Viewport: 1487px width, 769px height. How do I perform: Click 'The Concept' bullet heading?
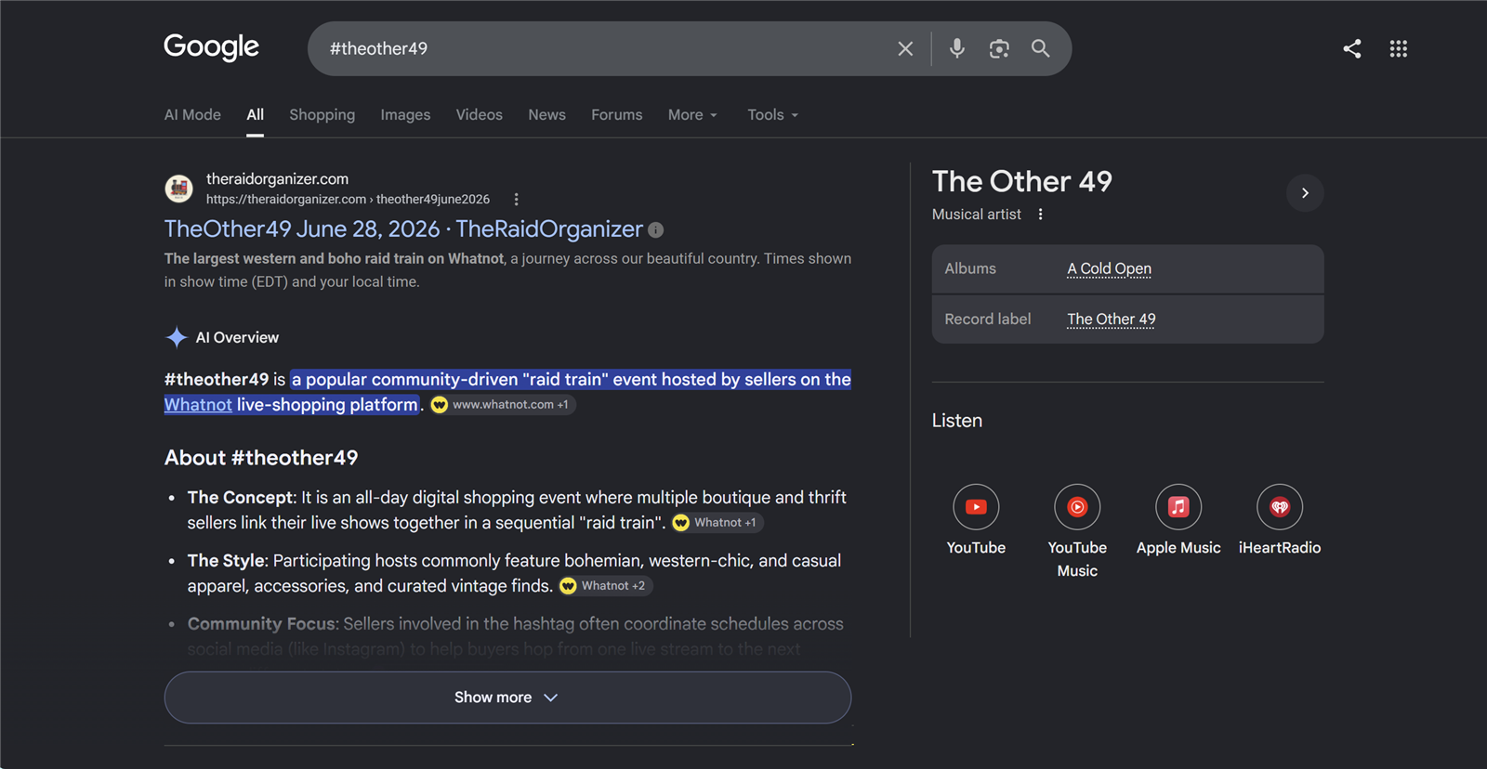[241, 498]
